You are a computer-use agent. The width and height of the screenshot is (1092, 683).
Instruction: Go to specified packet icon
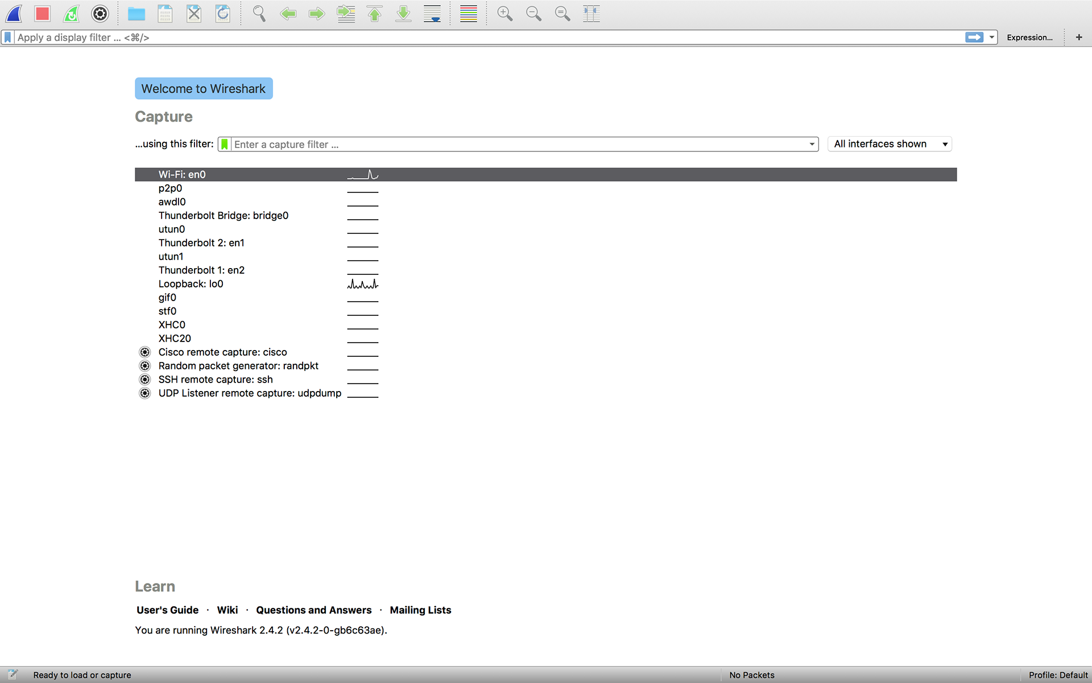(346, 14)
